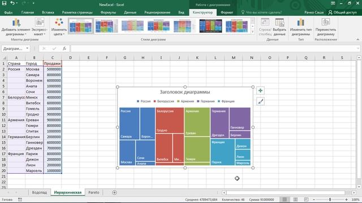The image size is (362, 203).
Task: Click the green plus Chart Elements button
Action: [x=260, y=90]
